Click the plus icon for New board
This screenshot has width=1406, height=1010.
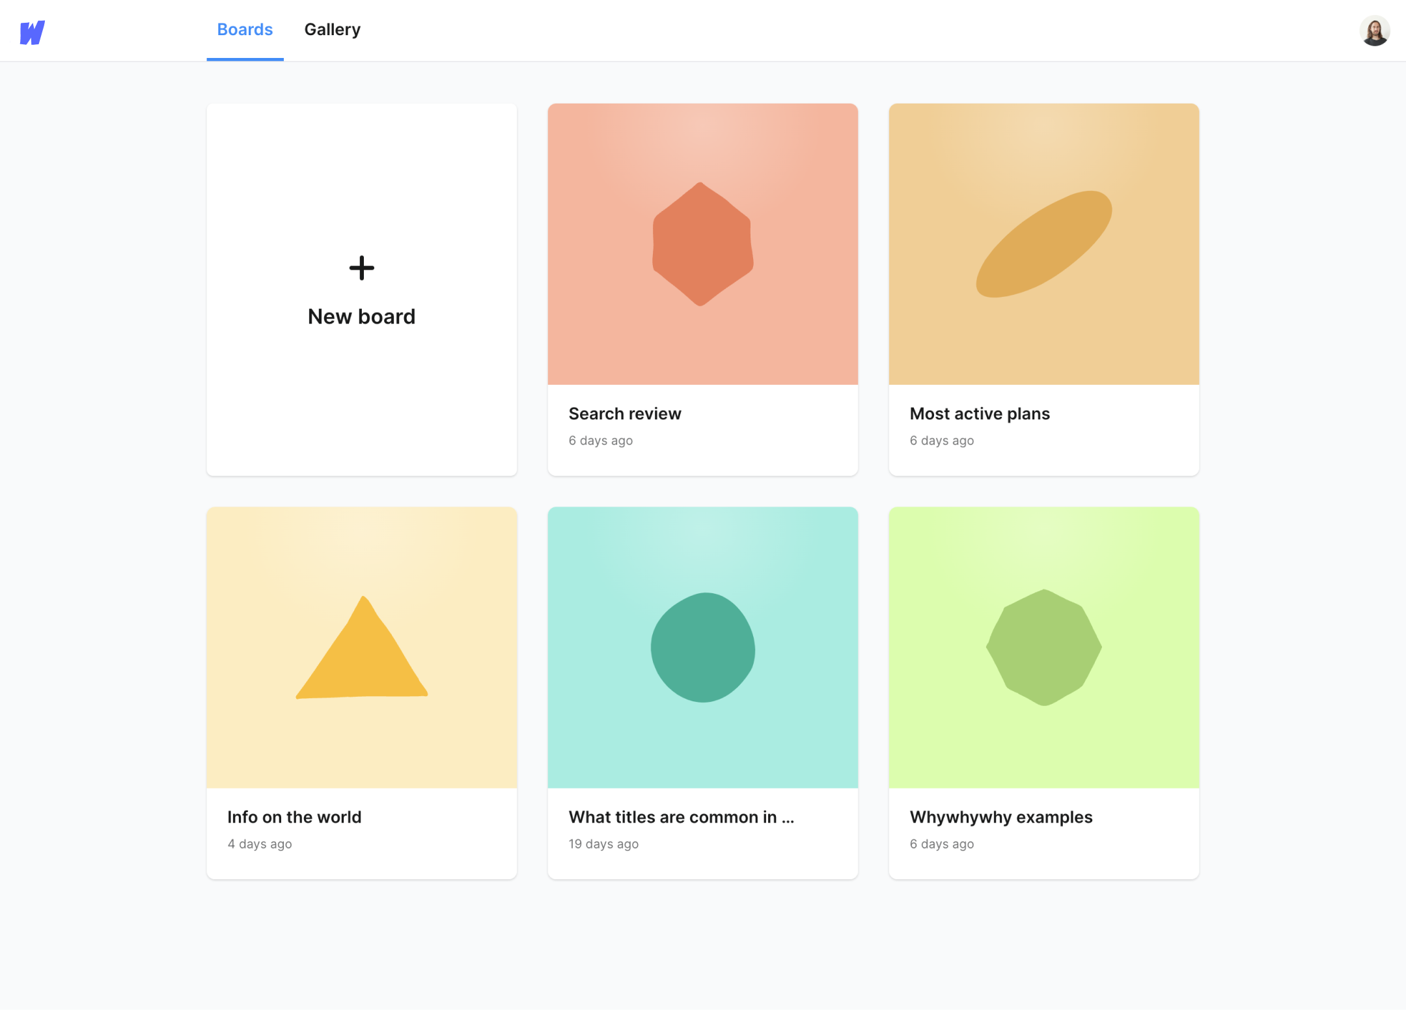click(362, 268)
